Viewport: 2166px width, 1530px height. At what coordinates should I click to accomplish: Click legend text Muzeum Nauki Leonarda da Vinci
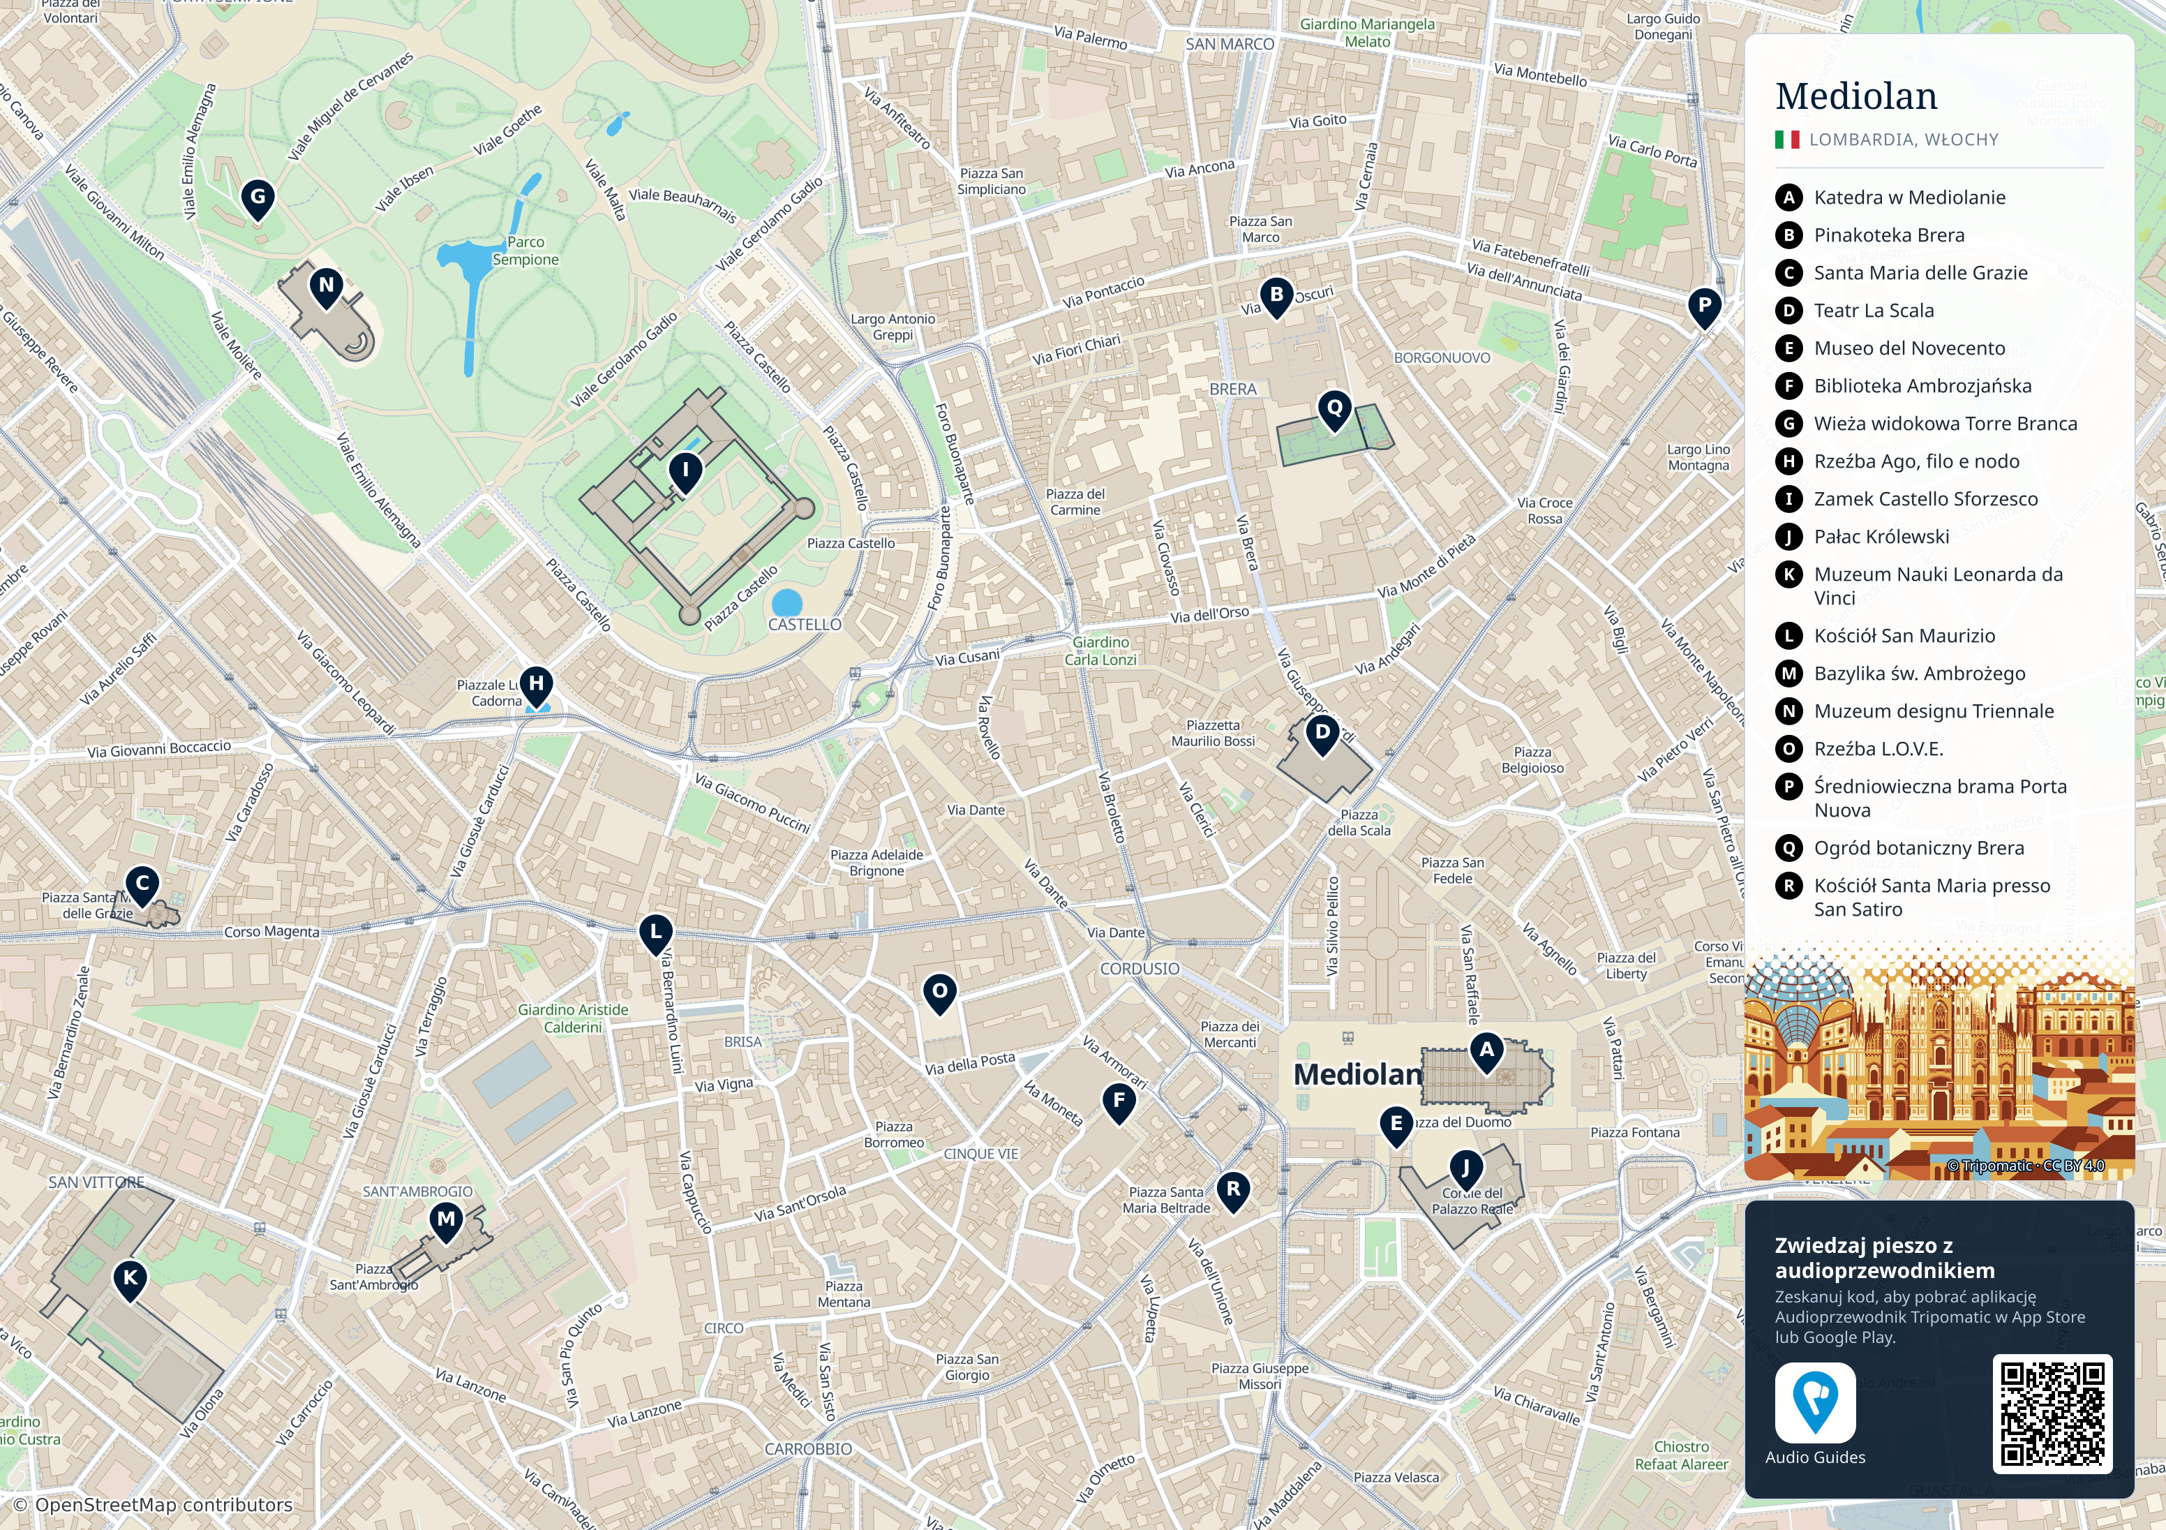tap(1939, 586)
